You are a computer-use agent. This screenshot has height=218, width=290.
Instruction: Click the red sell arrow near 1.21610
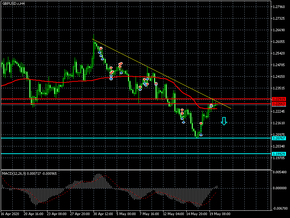[x=201, y=124]
